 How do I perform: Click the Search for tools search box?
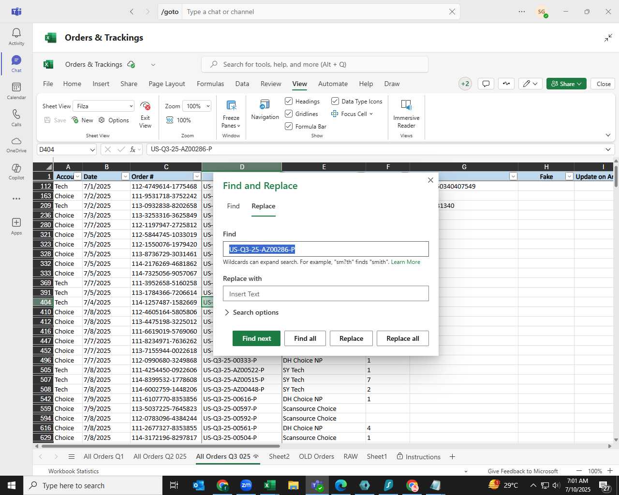(x=315, y=64)
